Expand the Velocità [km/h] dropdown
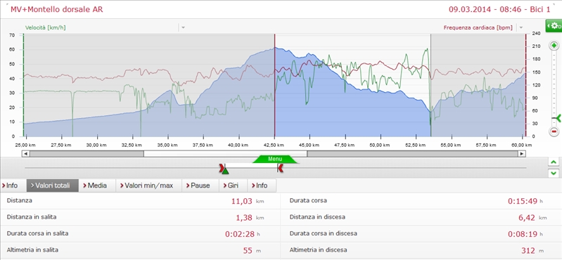The height and width of the screenshot is (260, 562). (183, 27)
